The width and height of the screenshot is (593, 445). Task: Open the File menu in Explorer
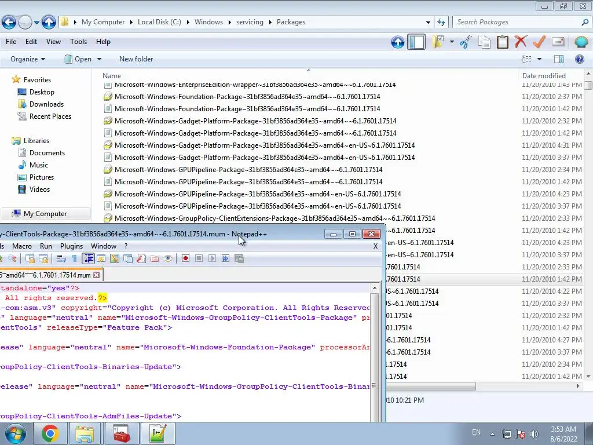[x=11, y=42]
